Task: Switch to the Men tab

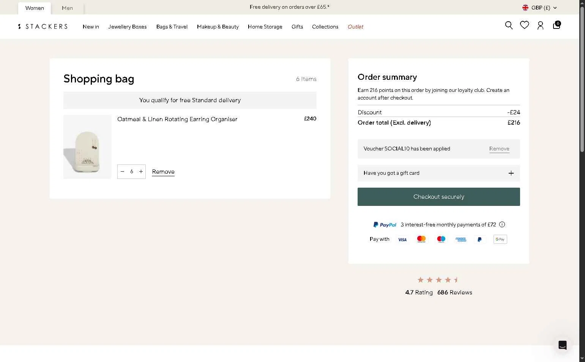Action: [67, 8]
